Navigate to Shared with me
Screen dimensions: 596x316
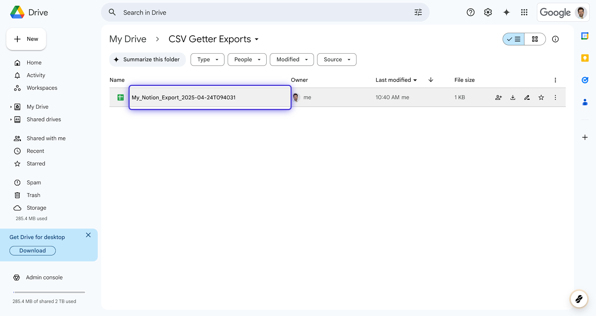46,138
